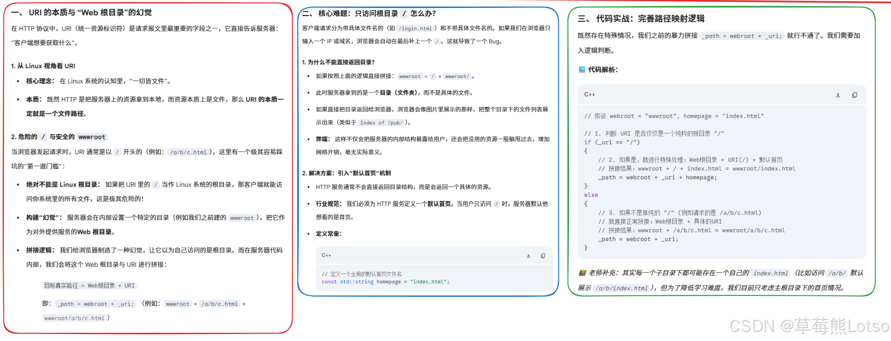This screenshot has width=891, height=341.
Task: Click the bold label 行业规范:
Action: 329,204
